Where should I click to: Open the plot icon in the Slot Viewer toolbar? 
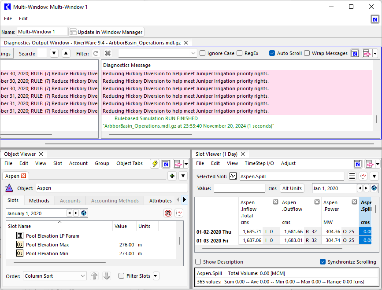pos(363,176)
